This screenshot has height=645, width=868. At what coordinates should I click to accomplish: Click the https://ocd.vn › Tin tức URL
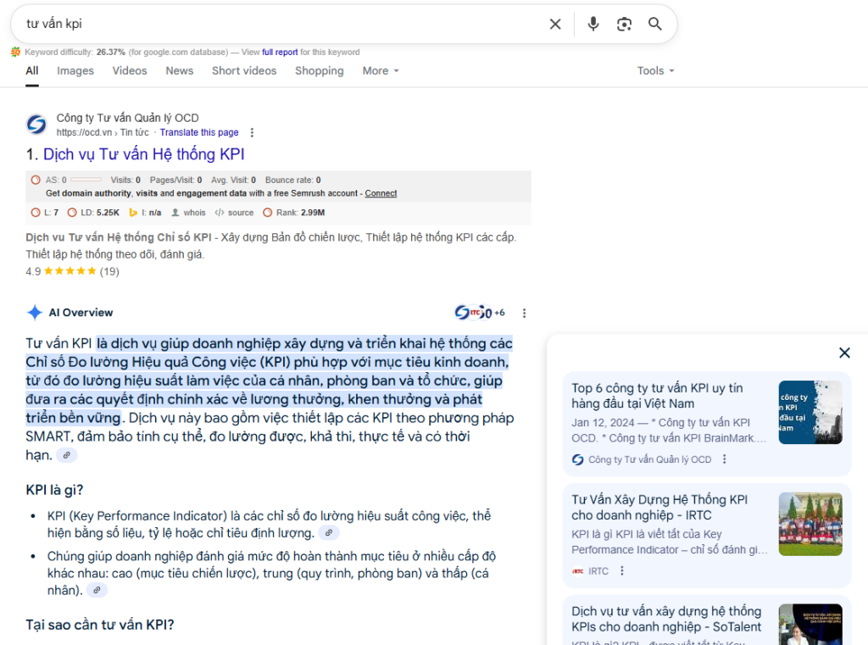click(103, 132)
